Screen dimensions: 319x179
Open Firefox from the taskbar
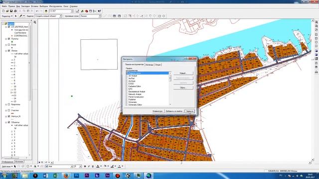tap(66, 176)
